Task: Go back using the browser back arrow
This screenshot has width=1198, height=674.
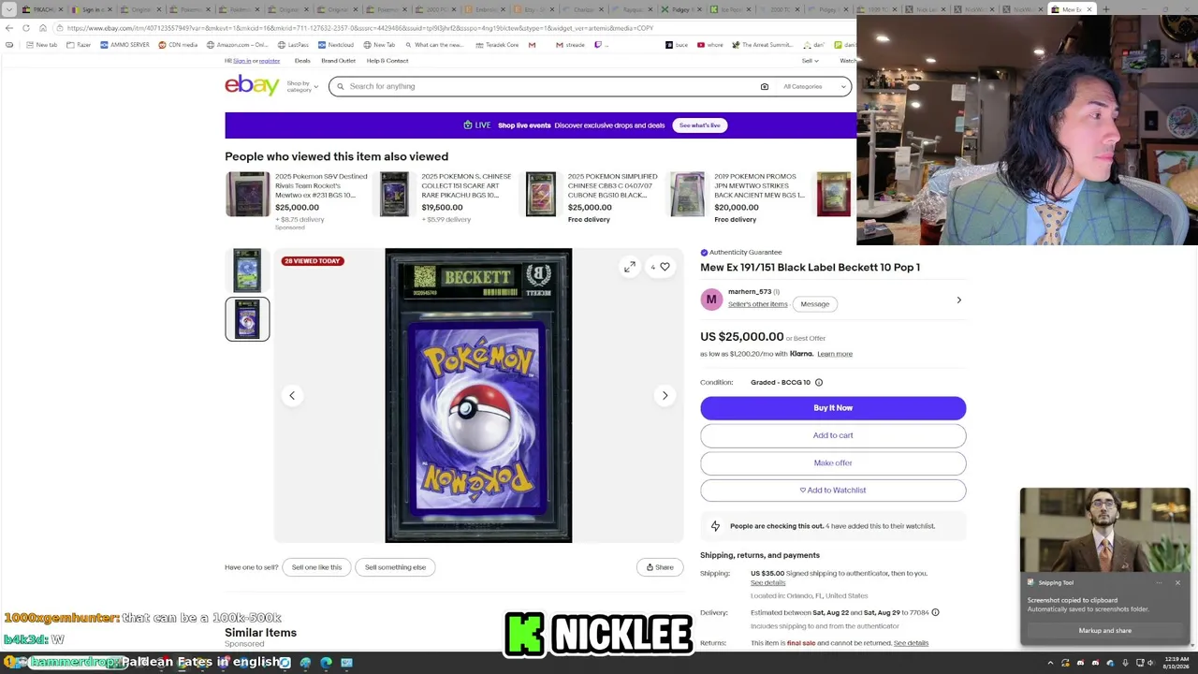Action: point(9,28)
